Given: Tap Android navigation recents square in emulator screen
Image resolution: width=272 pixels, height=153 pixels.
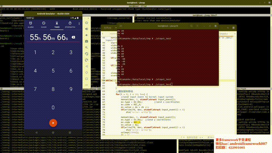Looking at the screenshot, I should (70, 133).
